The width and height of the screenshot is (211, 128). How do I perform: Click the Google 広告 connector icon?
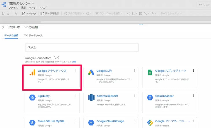(x=91, y=73)
